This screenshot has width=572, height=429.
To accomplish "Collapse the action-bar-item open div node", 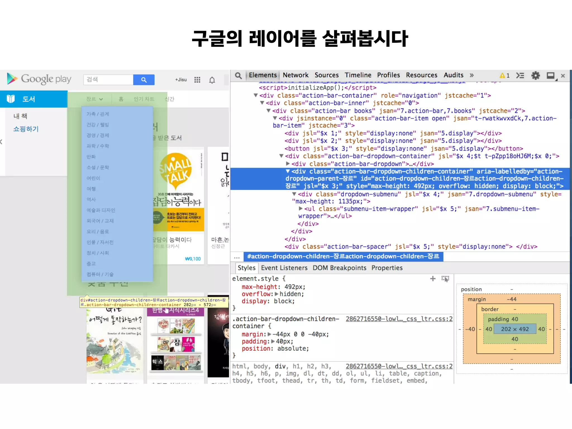I will tap(275, 118).
